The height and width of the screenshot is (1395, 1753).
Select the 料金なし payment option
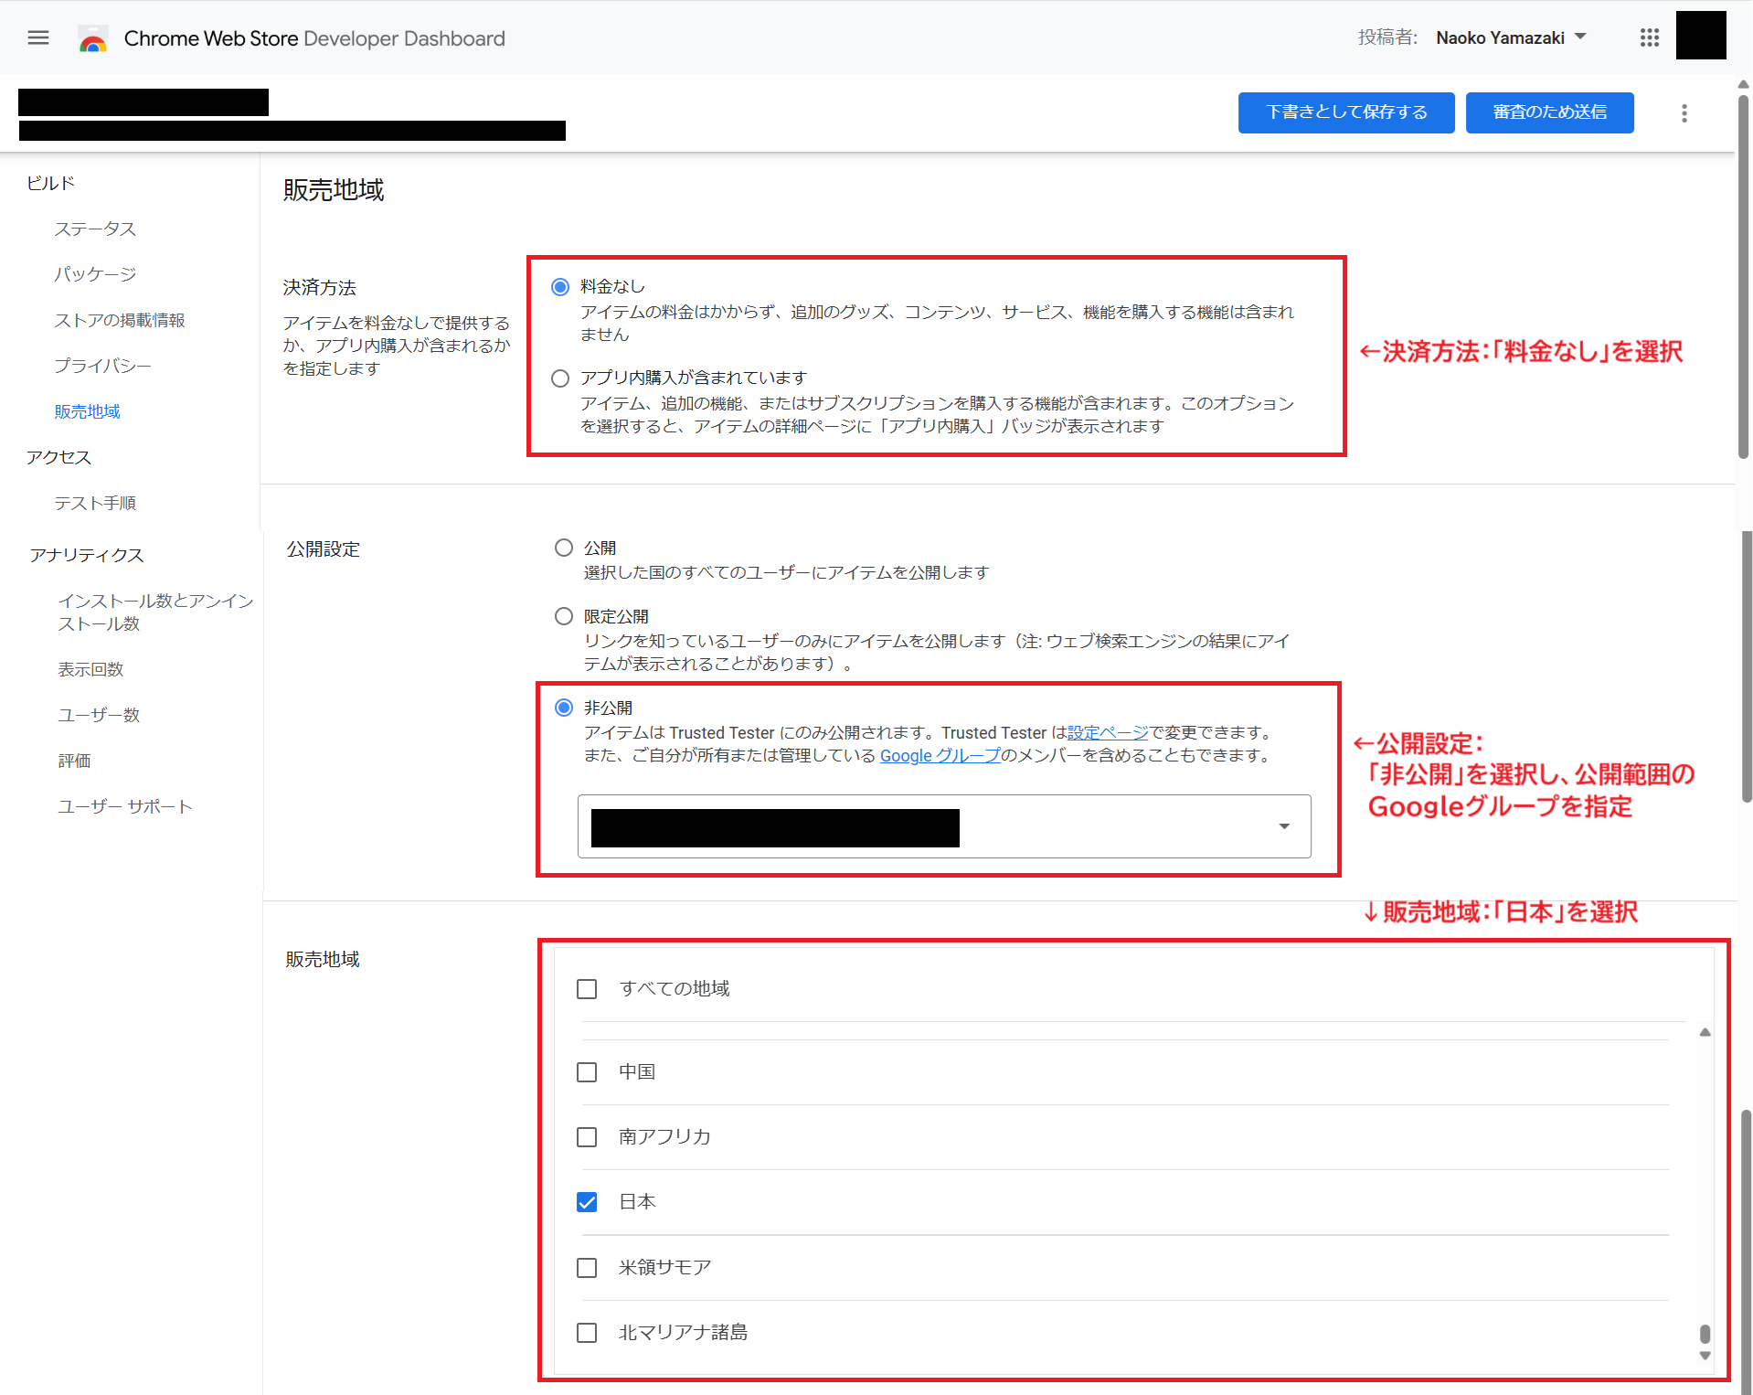pyautogui.click(x=560, y=287)
